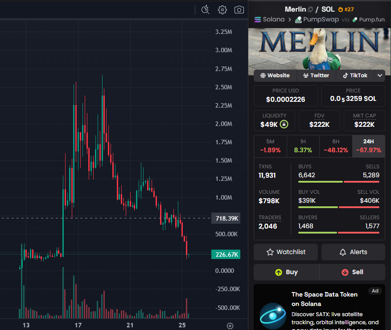Click the SELLS 5,289 value
The height and width of the screenshot is (330, 391).
click(x=371, y=175)
